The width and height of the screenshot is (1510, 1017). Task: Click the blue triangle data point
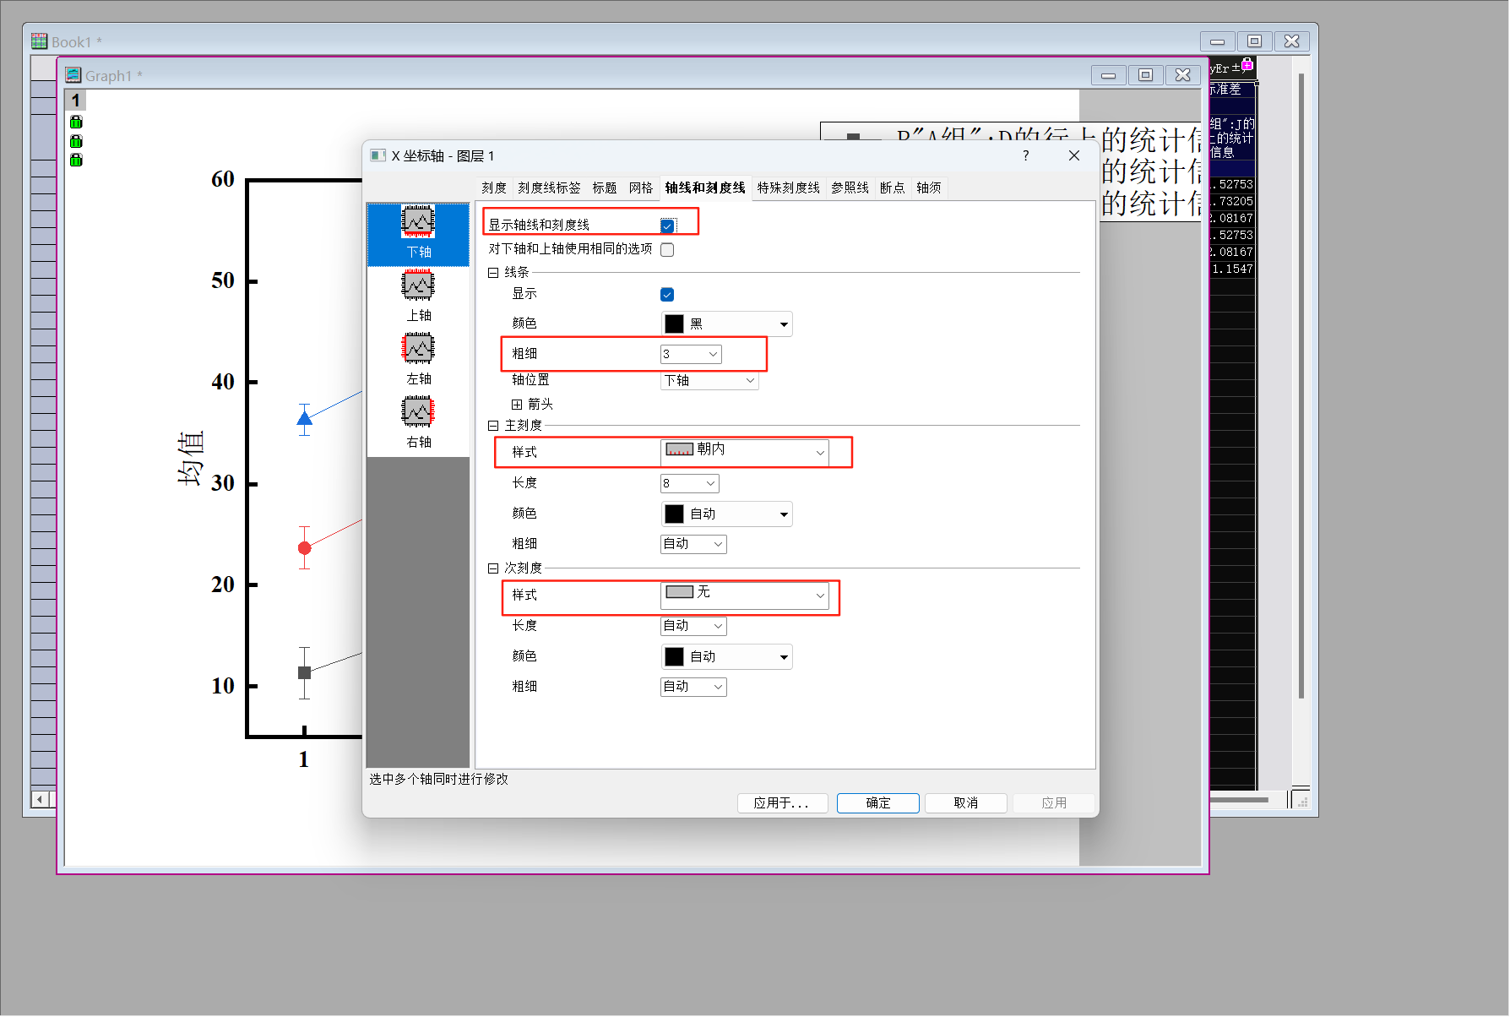(305, 418)
